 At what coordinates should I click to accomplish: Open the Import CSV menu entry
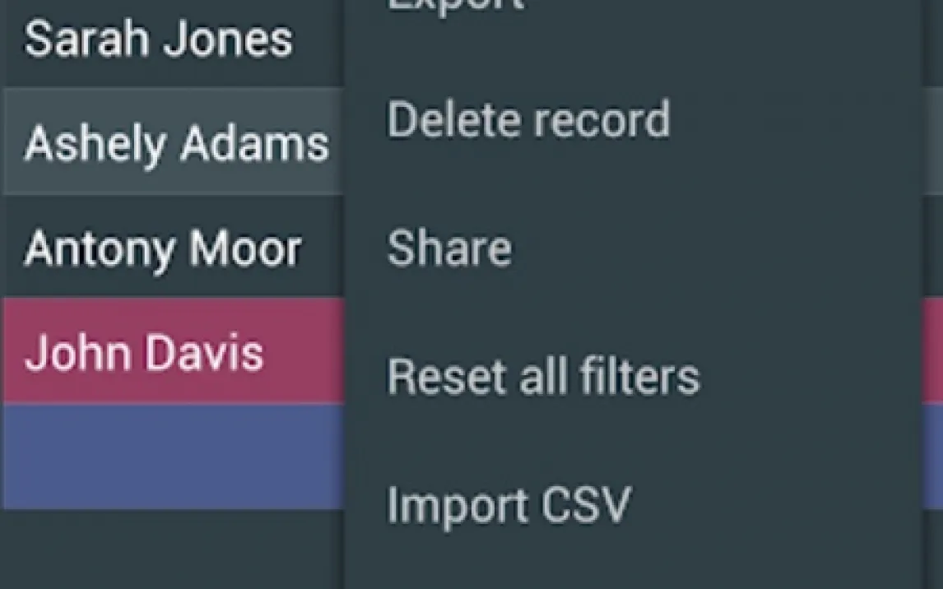click(509, 503)
